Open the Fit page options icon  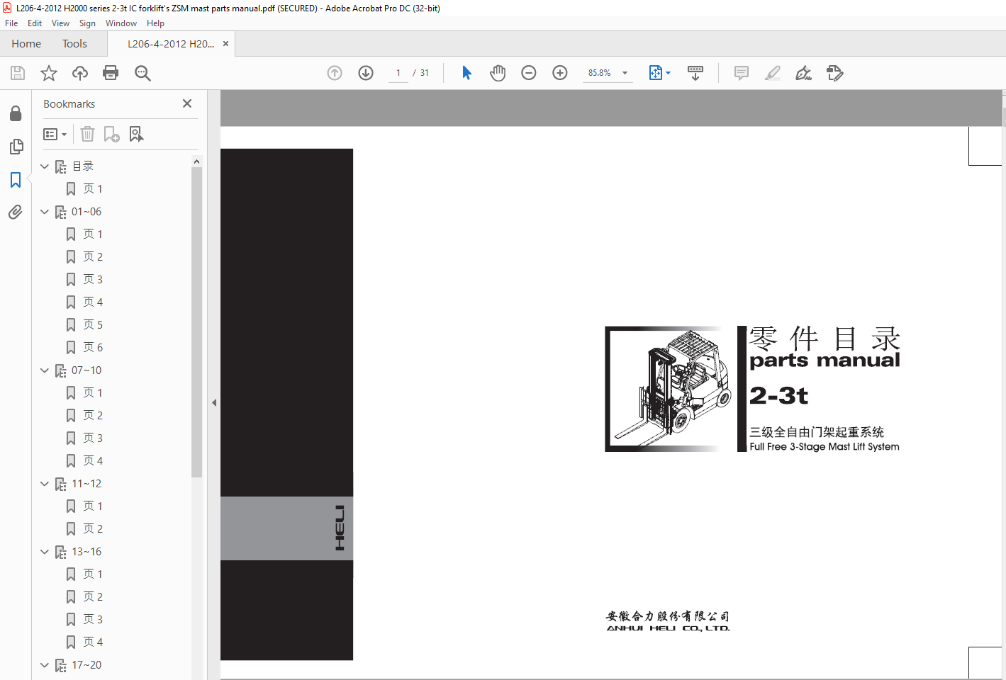(656, 73)
